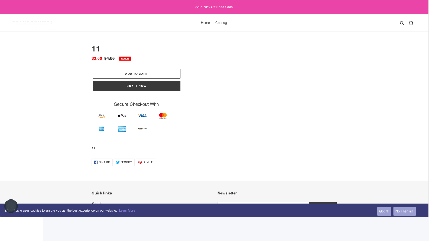
Task: Click the 'Sale 70% Off Ends Soon' banner
Action: (214, 7)
